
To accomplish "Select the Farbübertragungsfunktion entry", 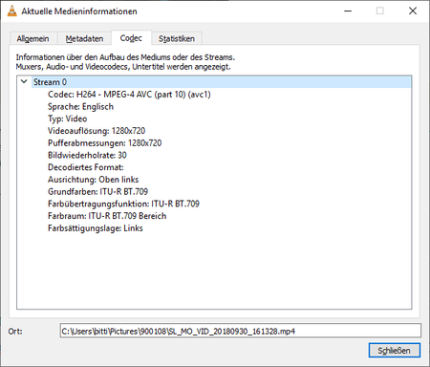I will pos(123,204).
